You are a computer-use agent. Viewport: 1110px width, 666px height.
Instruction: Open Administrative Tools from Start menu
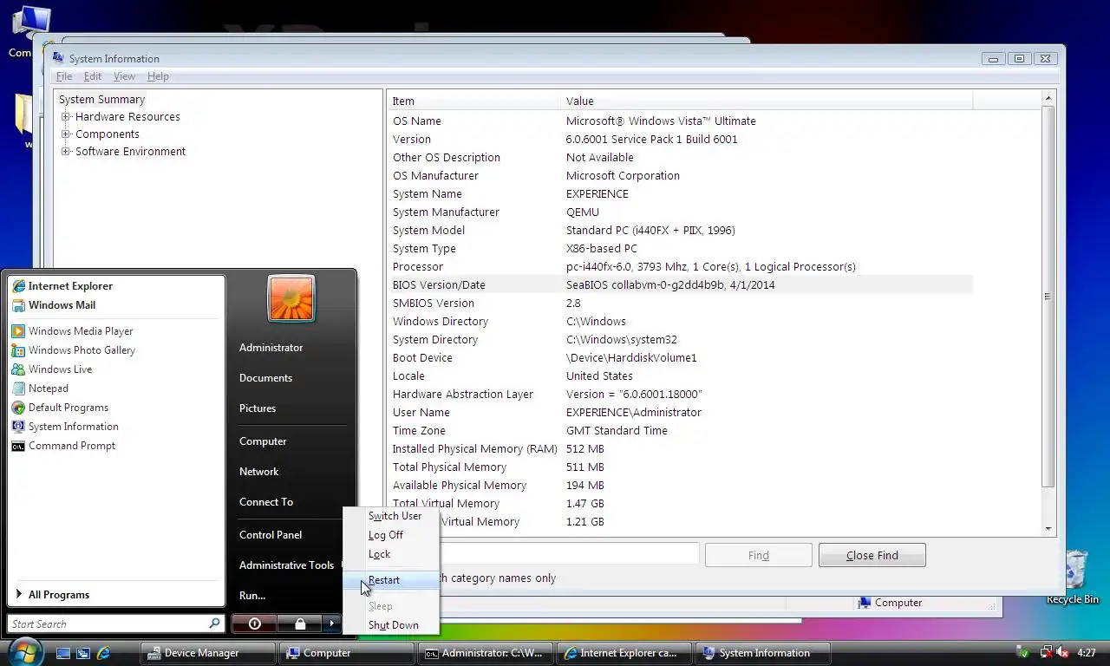tap(287, 565)
